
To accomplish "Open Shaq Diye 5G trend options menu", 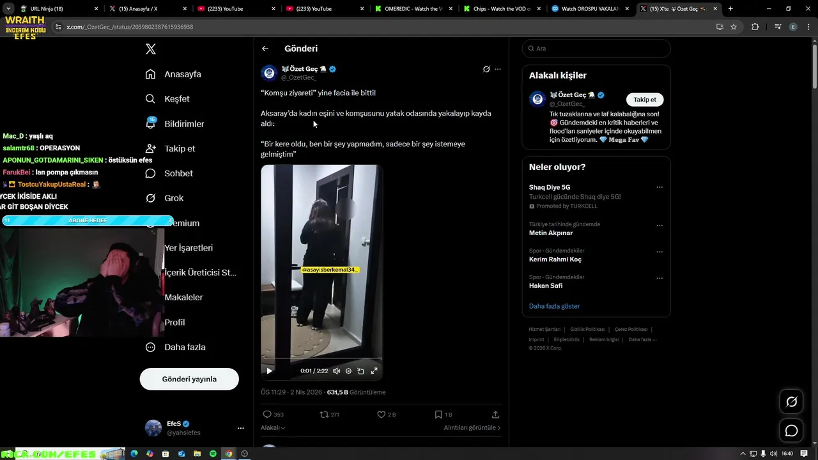I will [x=660, y=187].
